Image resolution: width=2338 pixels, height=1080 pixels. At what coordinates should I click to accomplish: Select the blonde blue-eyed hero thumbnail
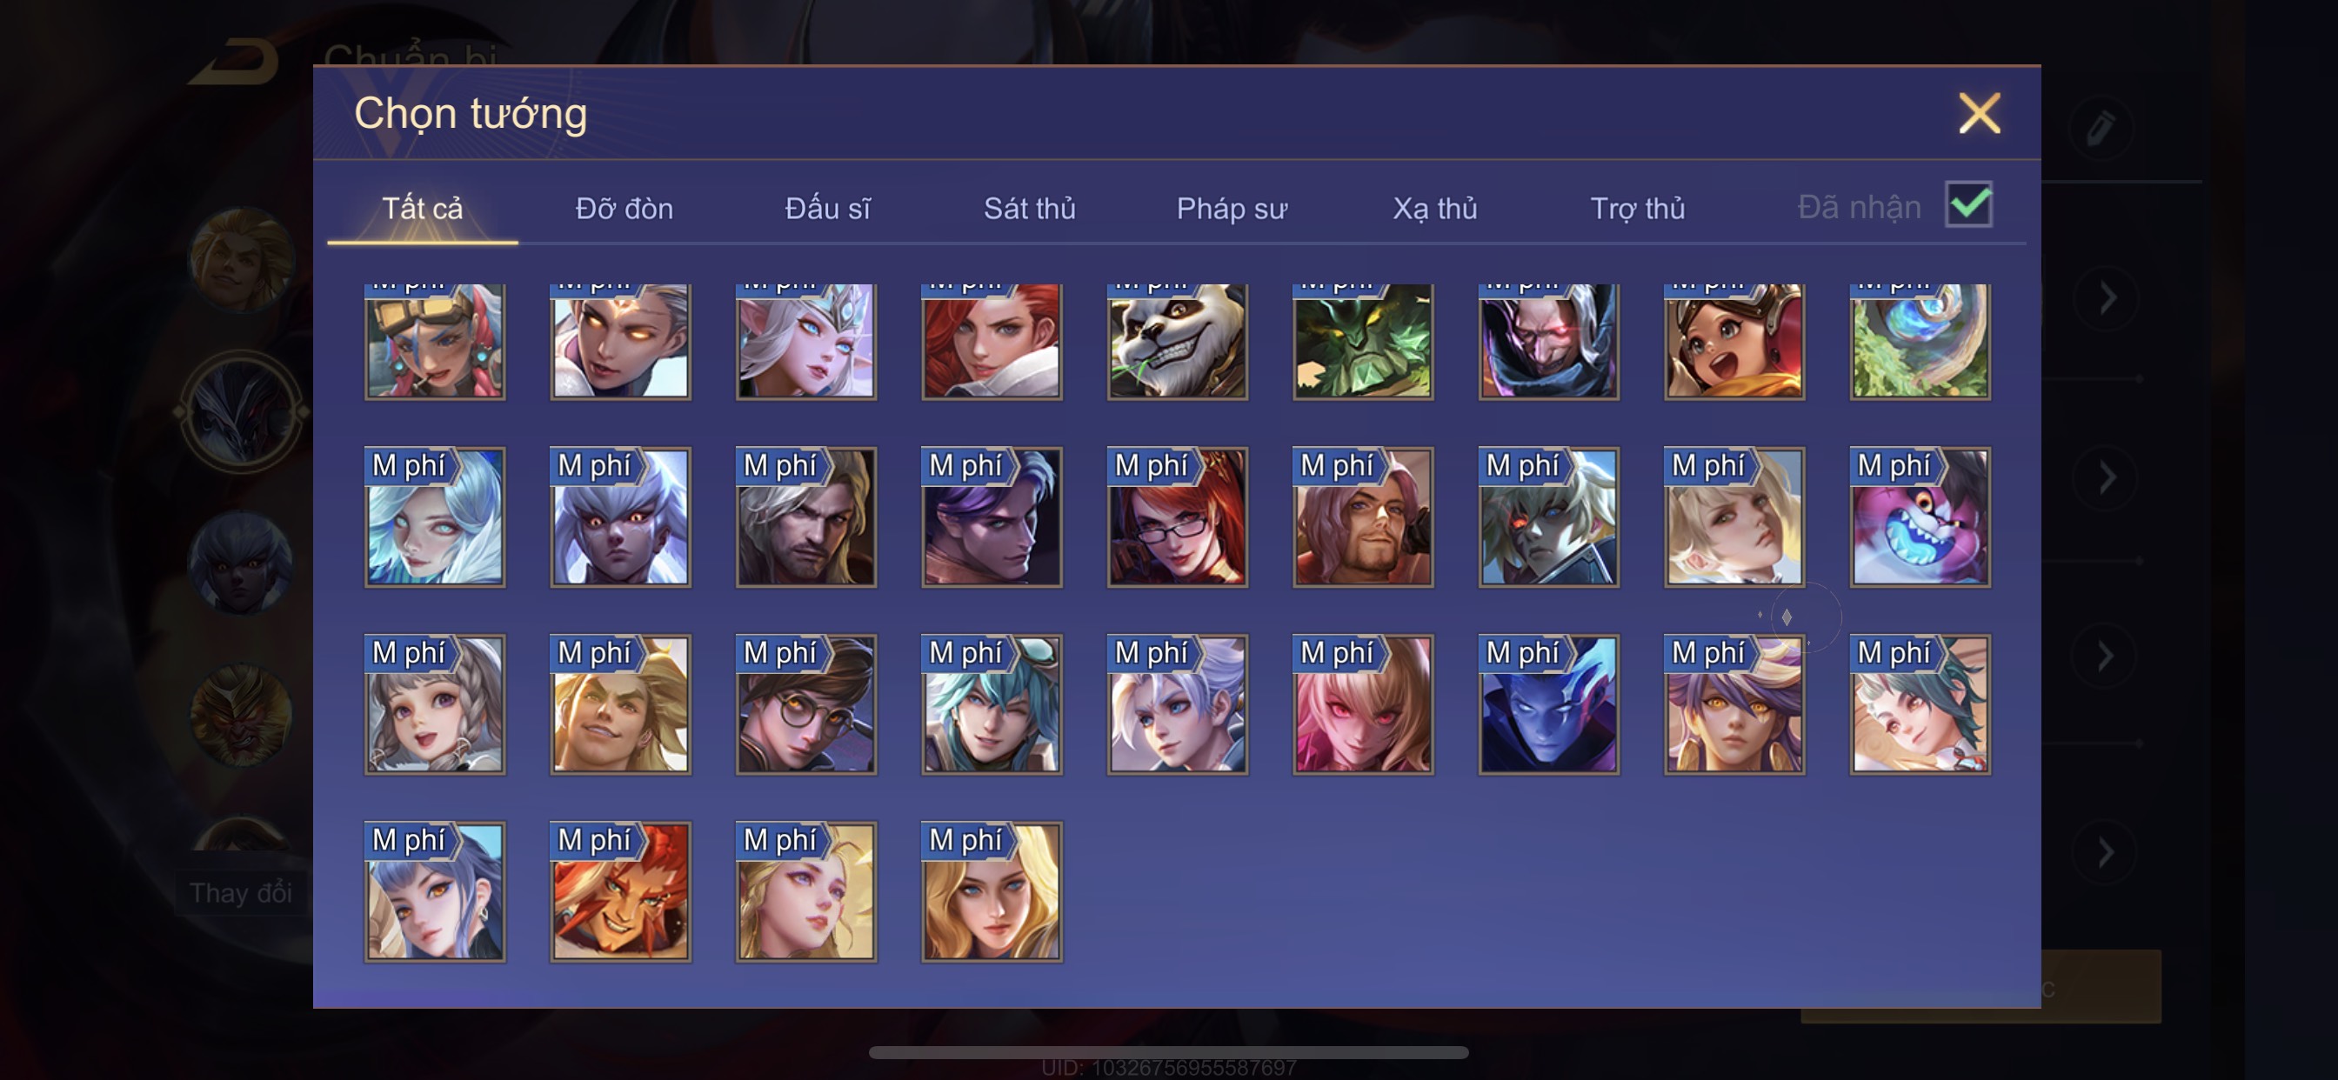click(x=992, y=891)
